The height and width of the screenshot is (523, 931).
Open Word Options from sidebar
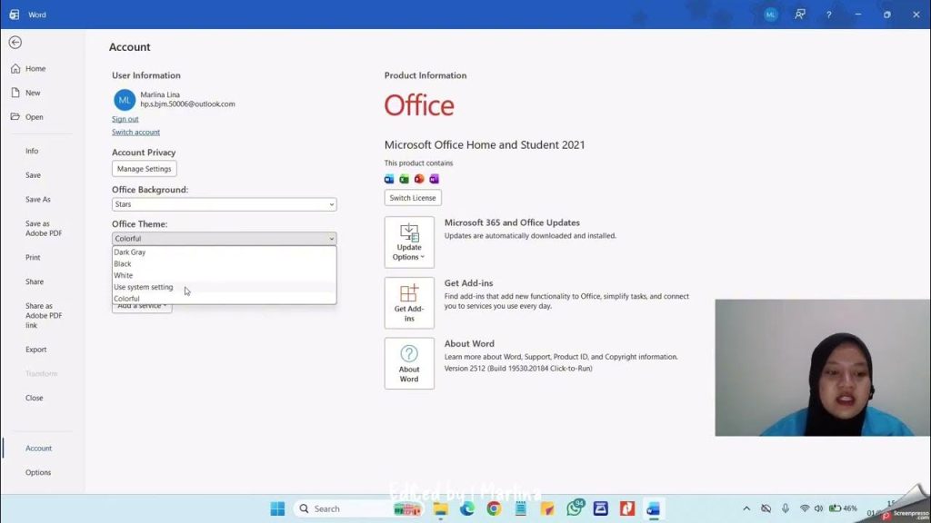(x=38, y=472)
